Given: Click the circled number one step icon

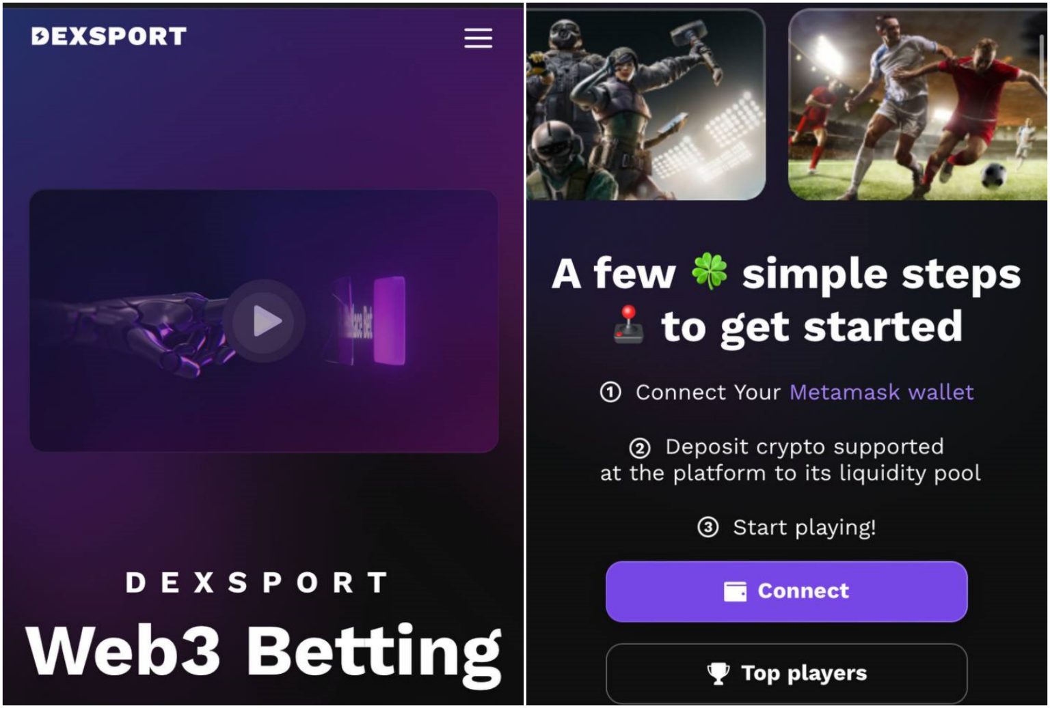Looking at the screenshot, I should pyautogui.click(x=610, y=392).
